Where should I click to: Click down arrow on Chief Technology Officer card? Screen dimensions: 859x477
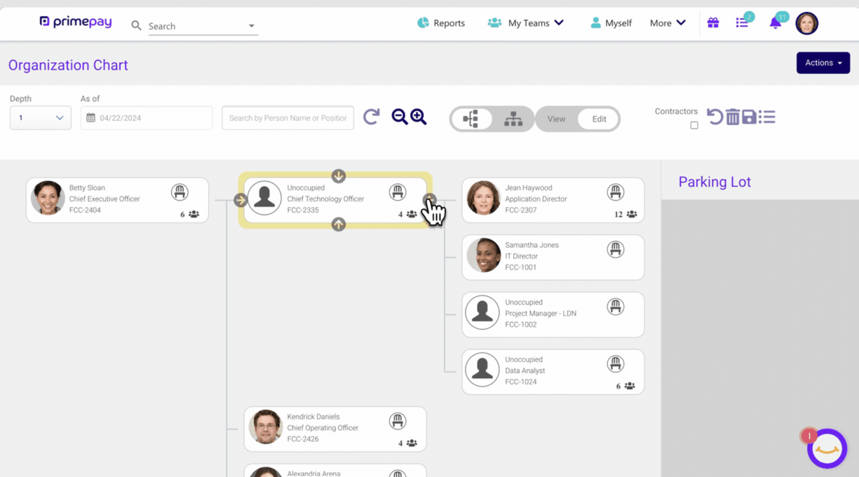tap(338, 176)
